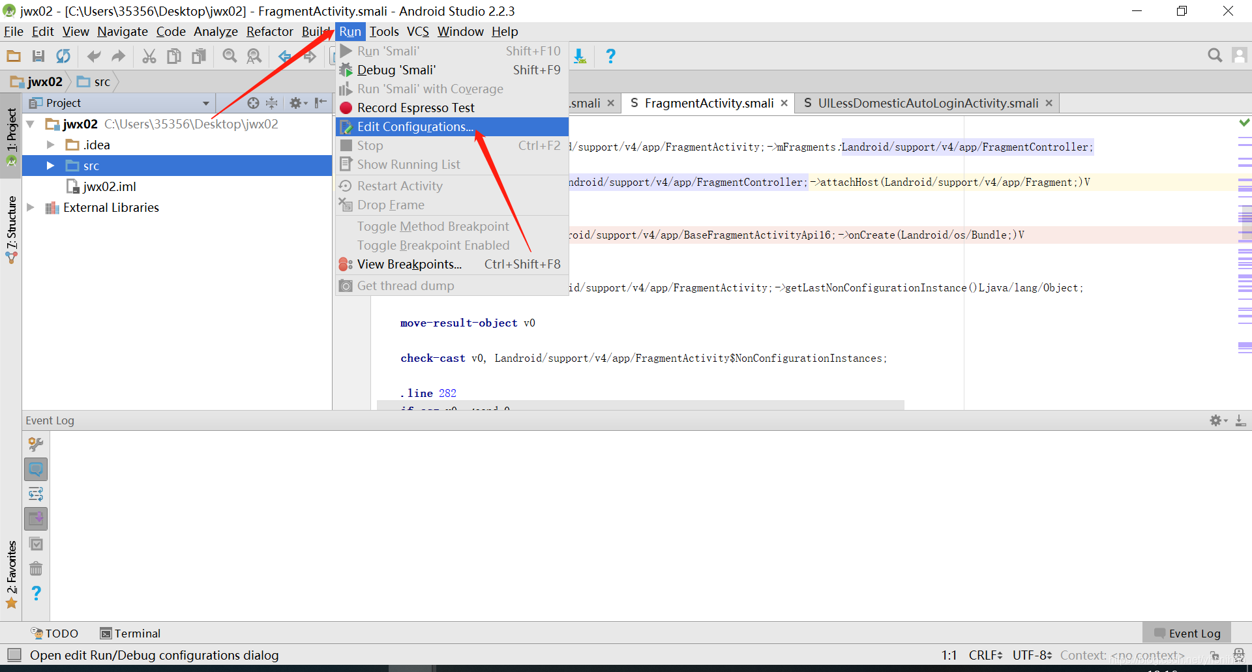Open the SDK Manager download icon
Screen dimensions: 1252x672
click(580, 56)
